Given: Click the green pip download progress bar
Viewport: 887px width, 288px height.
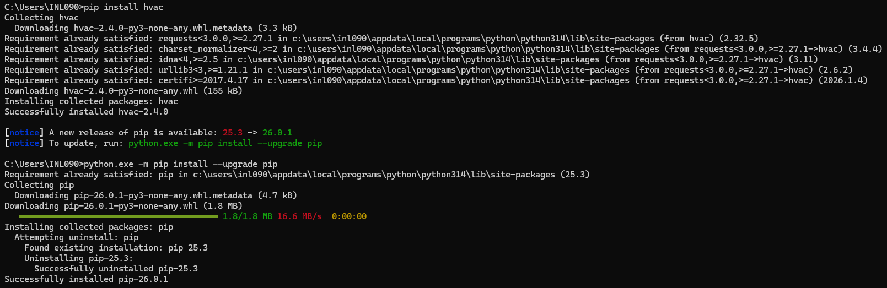Looking at the screenshot, I should click(119, 216).
